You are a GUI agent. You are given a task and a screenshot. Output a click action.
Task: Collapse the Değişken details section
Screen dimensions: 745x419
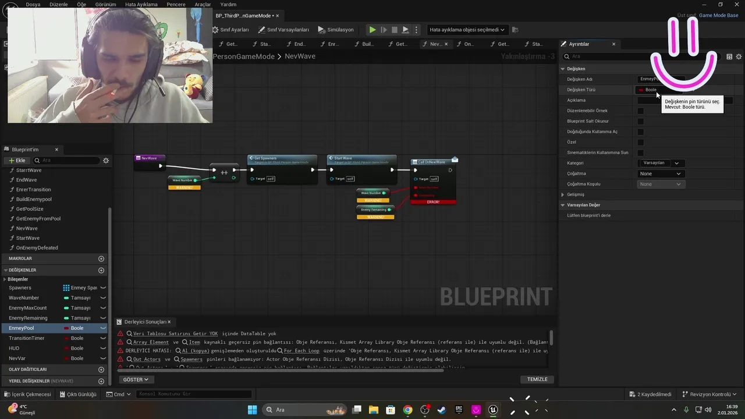pos(563,69)
